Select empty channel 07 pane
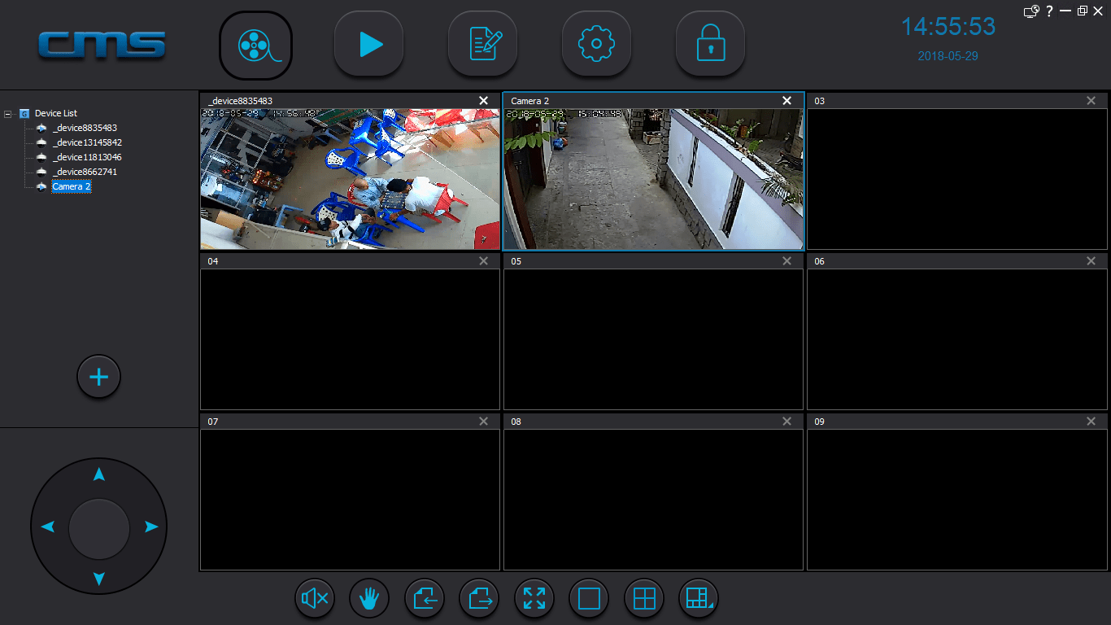The width and height of the screenshot is (1111, 625). pyautogui.click(x=350, y=499)
